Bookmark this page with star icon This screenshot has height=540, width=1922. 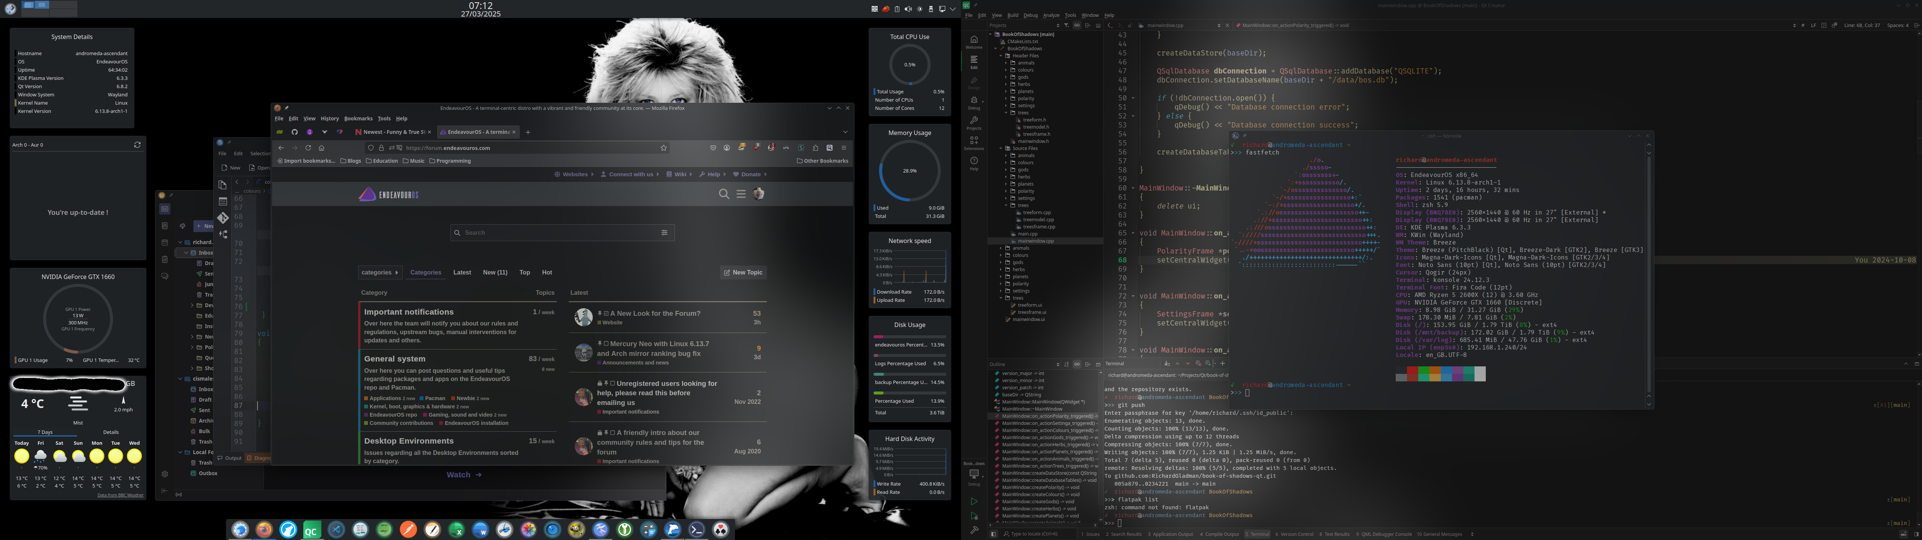663,148
